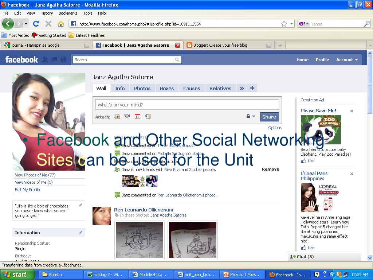Open the Latest Headlines feed bookmark
Image resolution: width=373 pixels, height=280 pixels.
pos(87,35)
